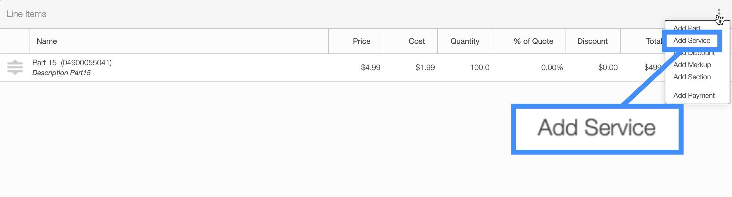Open the Line Items three-dot menu
Viewport: 732px width, 197px height.
coord(719,12)
